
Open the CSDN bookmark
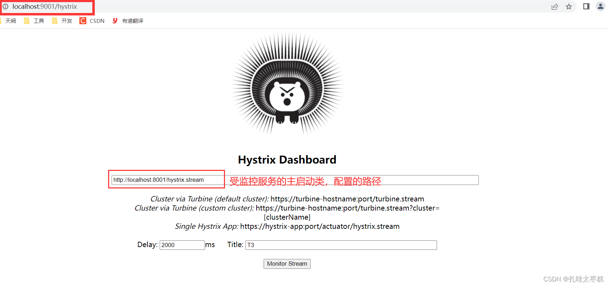click(x=92, y=21)
